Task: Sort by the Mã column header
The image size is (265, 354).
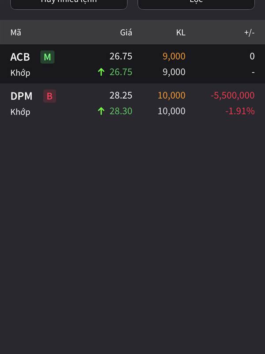Action: pos(16,32)
